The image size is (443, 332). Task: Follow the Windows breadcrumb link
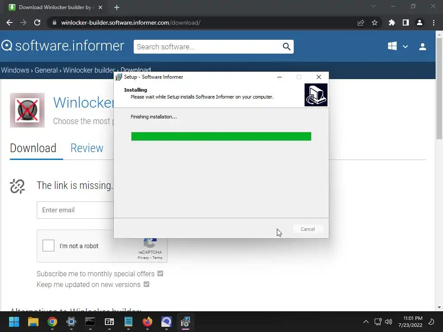(x=15, y=70)
